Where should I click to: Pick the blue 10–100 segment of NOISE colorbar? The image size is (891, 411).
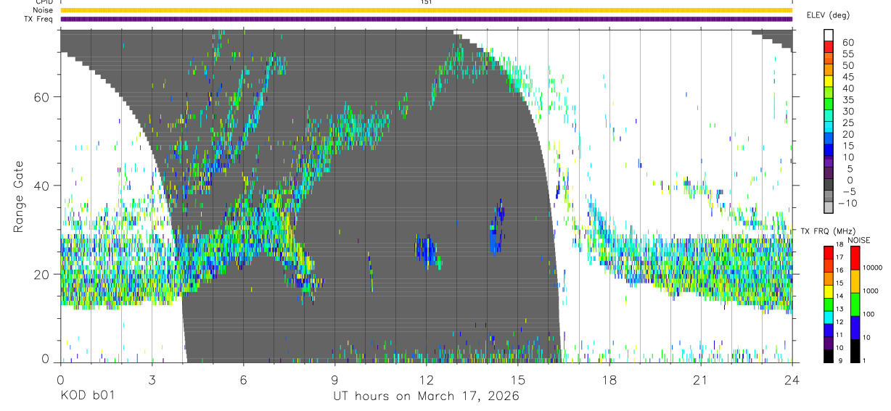[855, 327]
